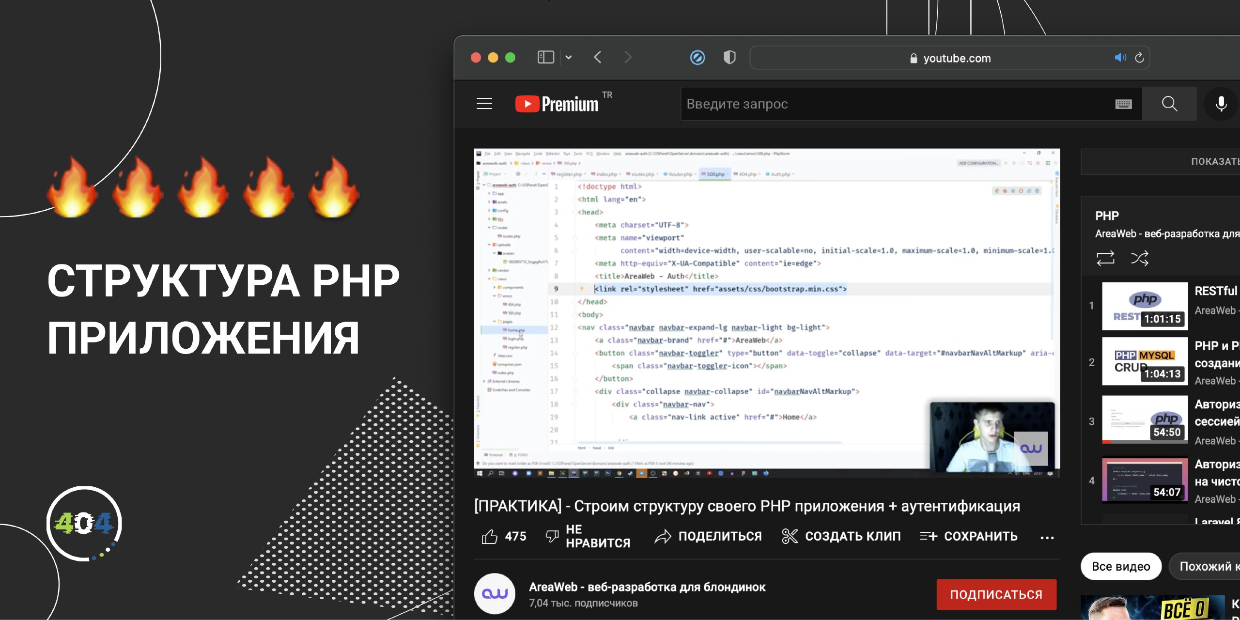The width and height of the screenshot is (1240, 620).
Task: Click the Windows Start icon in video taskbar
Action: pyautogui.click(x=480, y=473)
